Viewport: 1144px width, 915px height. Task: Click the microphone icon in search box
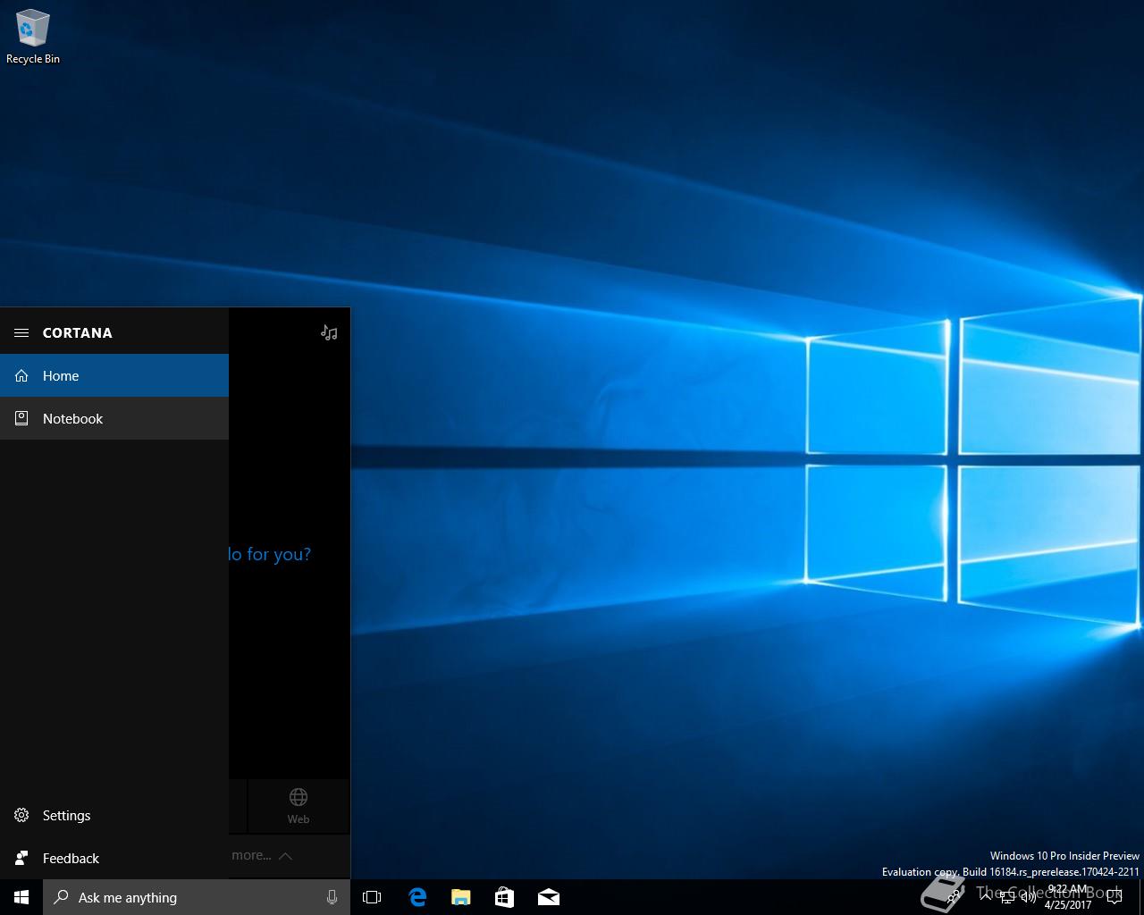click(332, 897)
